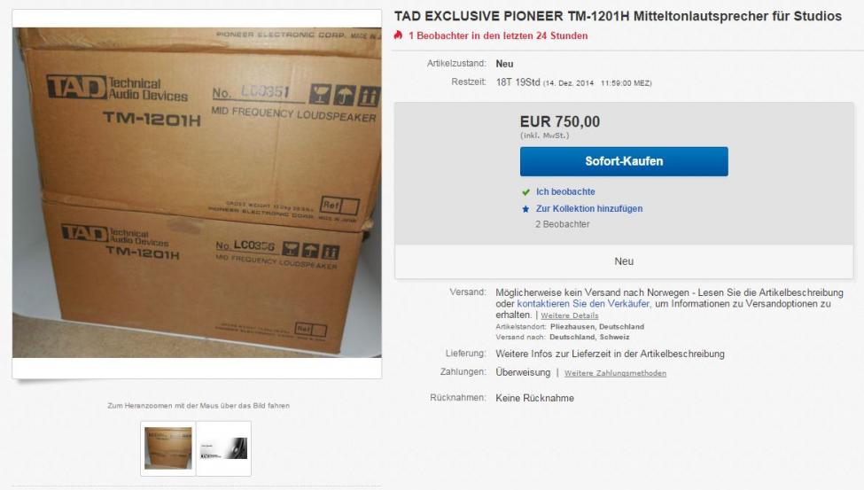Click the 2 Beobachter watcher count

click(562, 224)
